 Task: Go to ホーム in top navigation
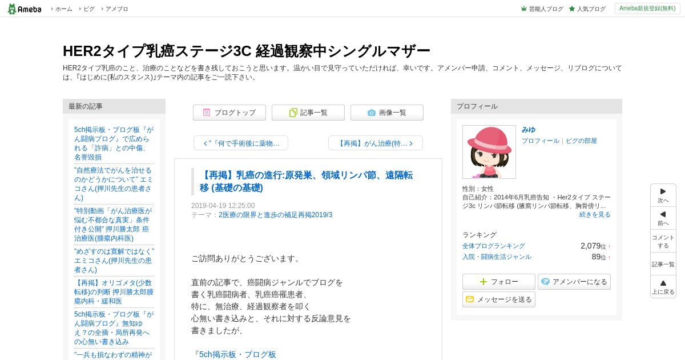[63, 9]
